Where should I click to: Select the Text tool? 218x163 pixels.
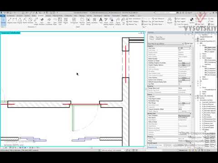pos(101,20)
